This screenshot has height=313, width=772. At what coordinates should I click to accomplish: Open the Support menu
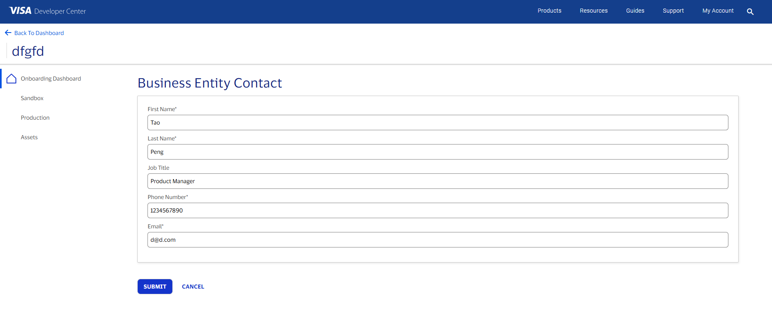pos(673,11)
